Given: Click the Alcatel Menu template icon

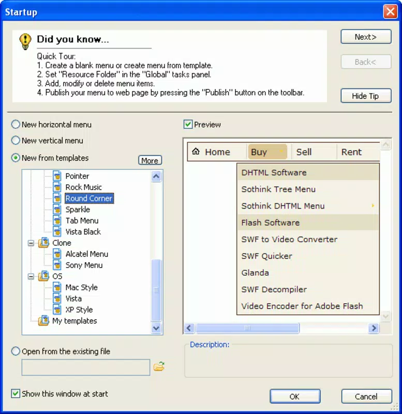Looking at the screenshot, I should coord(57,254).
